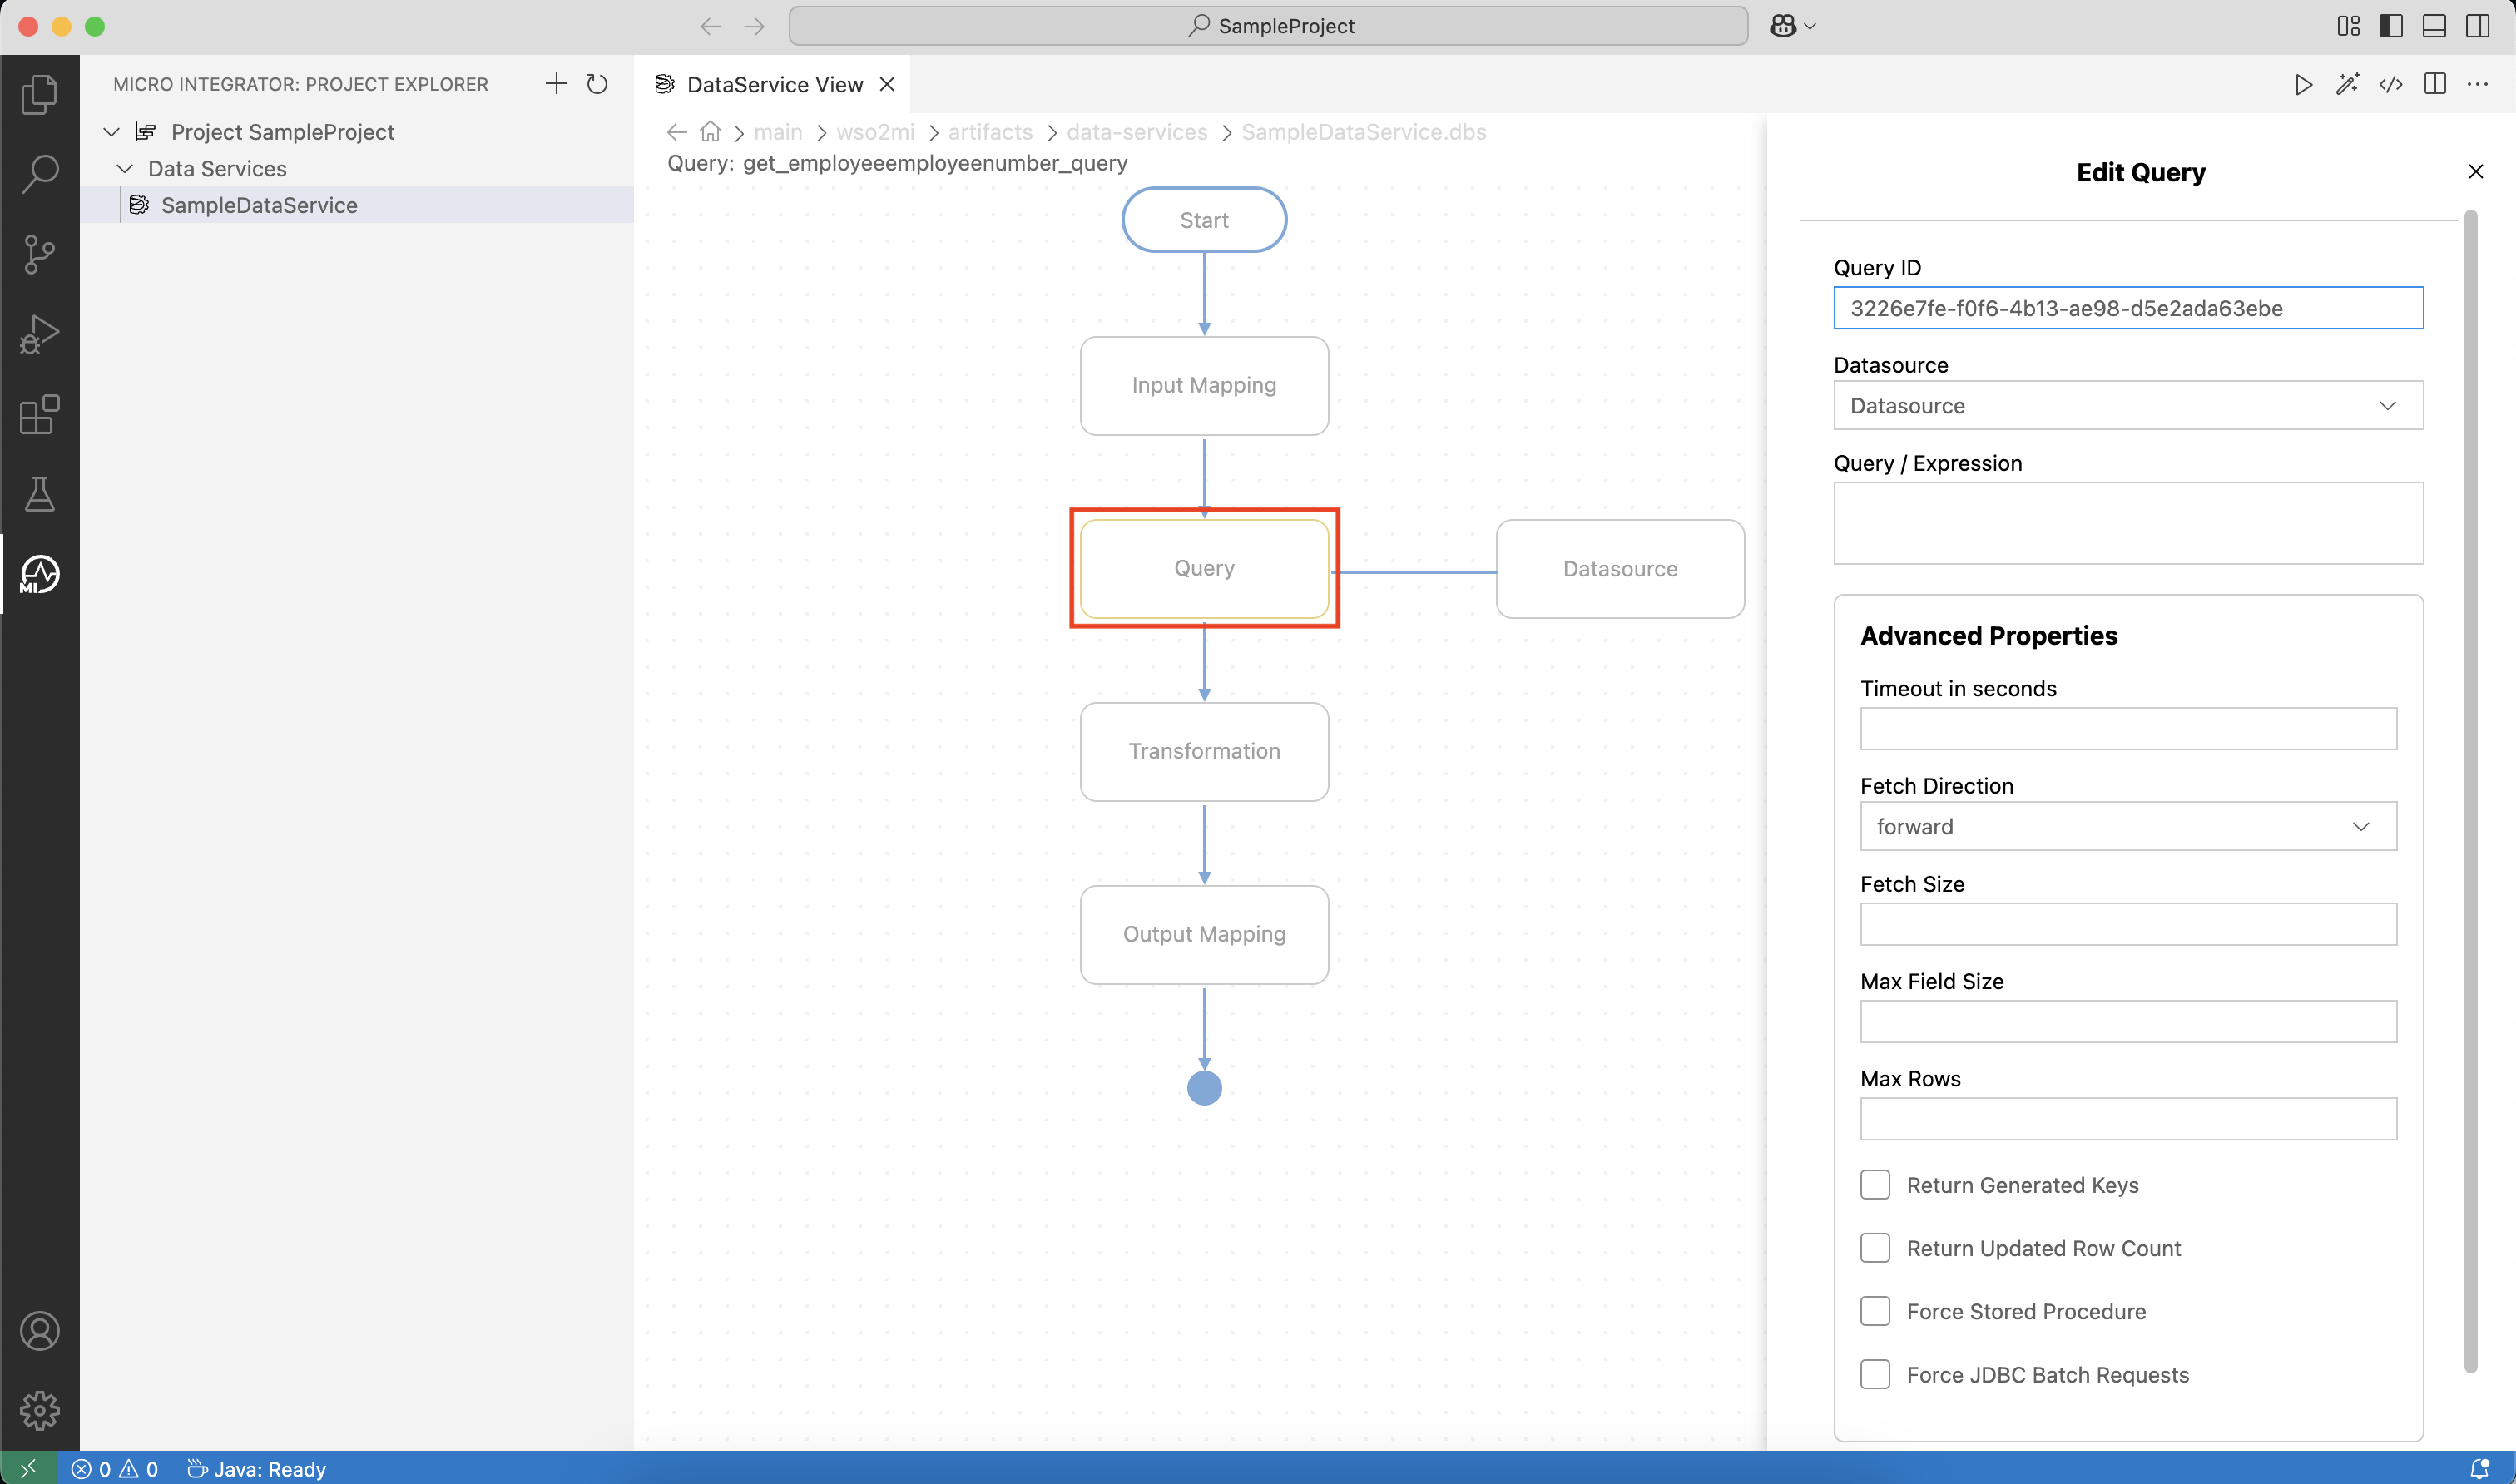
Task: Select the DataService View tab
Action: click(773, 84)
